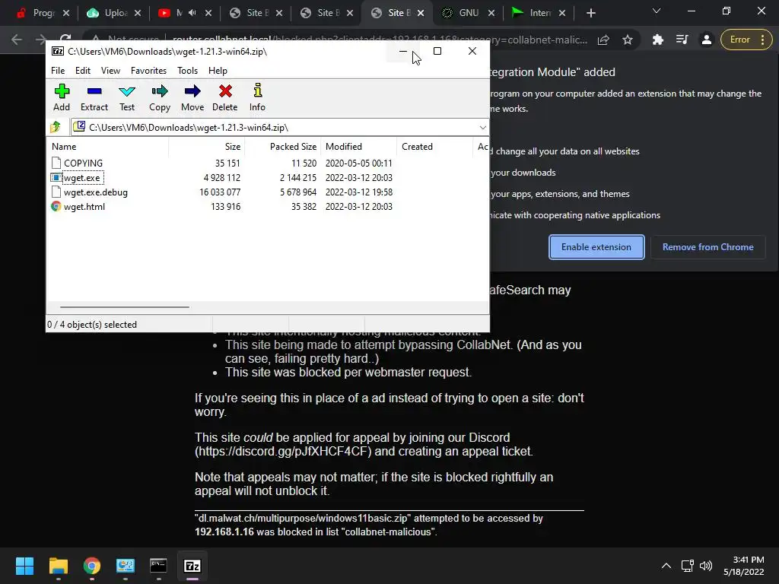Select the wget.exe.debug file icon
This screenshot has width=779, height=584.
click(56, 192)
